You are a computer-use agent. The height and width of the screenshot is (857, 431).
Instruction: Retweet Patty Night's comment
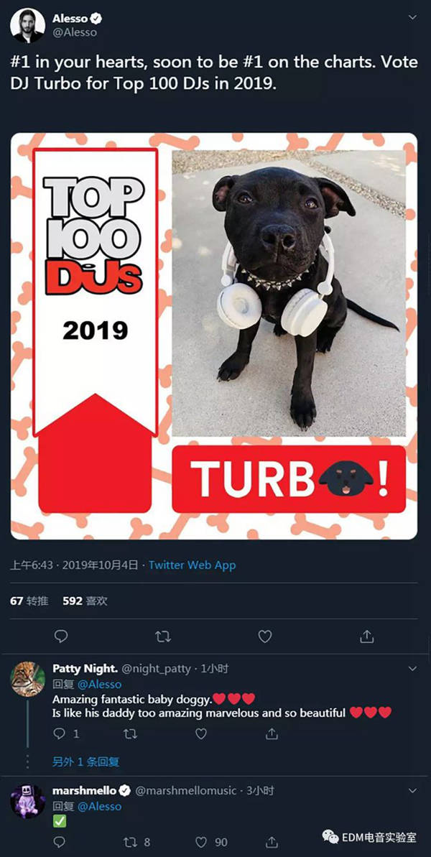click(x=130, y=734)
